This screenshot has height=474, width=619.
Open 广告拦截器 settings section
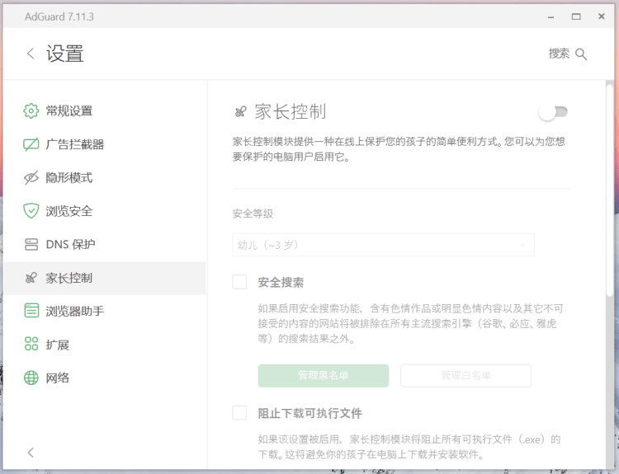tap(105, 144)
